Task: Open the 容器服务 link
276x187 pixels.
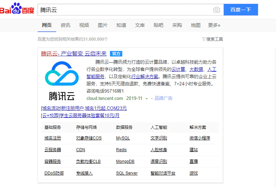Action: pyautogui.click(x=53, y=161)
